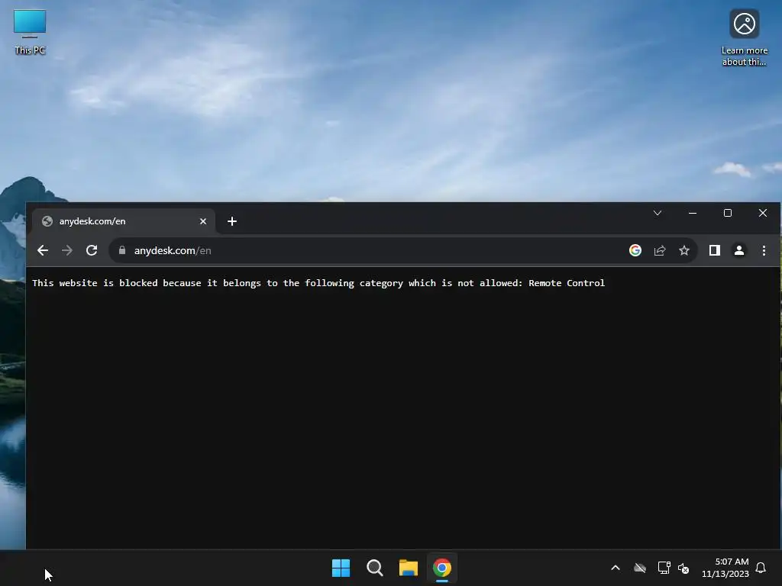View site info via the lock icon
This screenshot has height=586, width=782.
point(121,250)
